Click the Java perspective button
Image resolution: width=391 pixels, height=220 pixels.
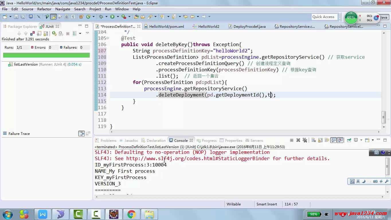pyautogui.click(x=383, y=17)
